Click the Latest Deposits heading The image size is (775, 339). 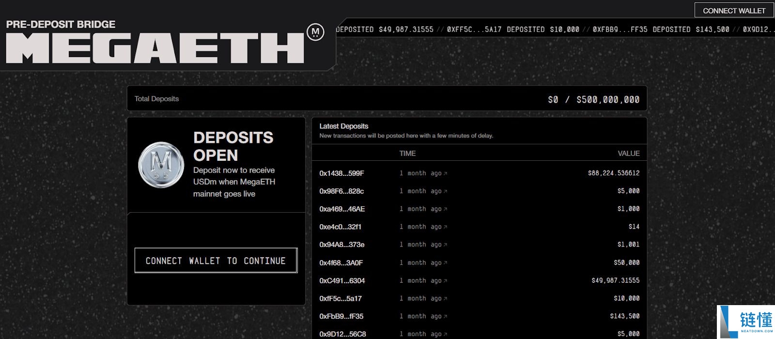tap(343, 126)
